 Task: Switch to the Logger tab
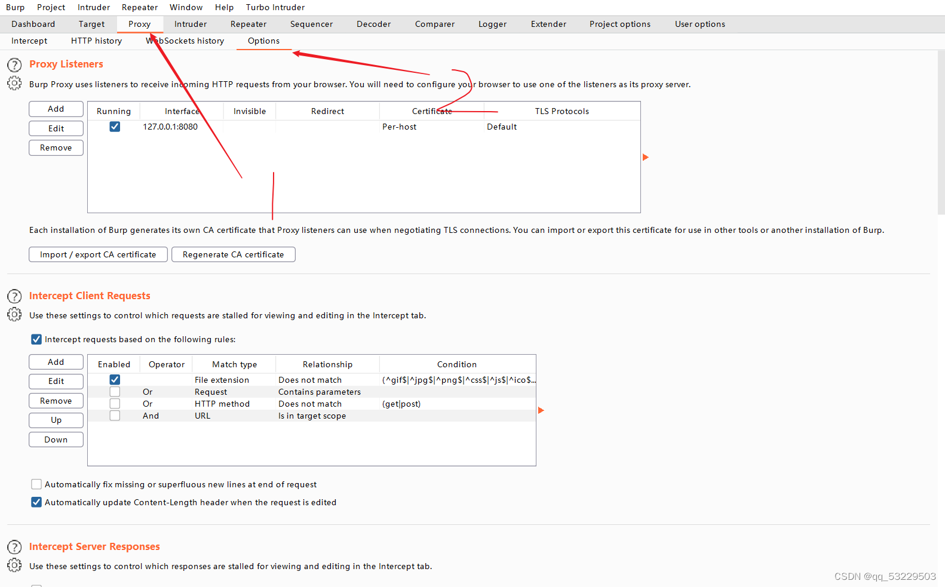[492, 24]
